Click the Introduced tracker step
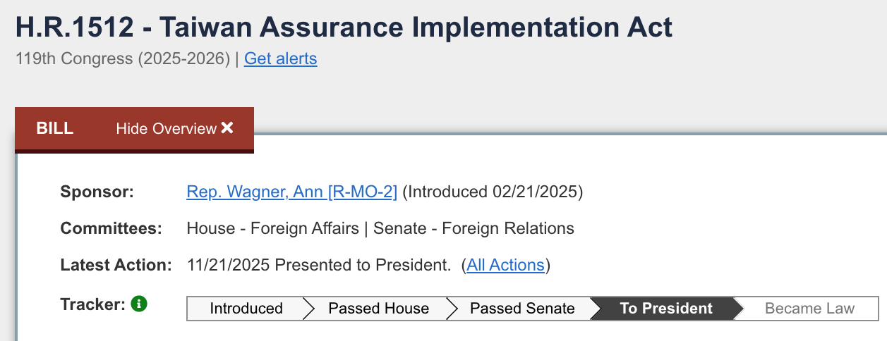Screen dimensions: 887x341 coord(246,309)
